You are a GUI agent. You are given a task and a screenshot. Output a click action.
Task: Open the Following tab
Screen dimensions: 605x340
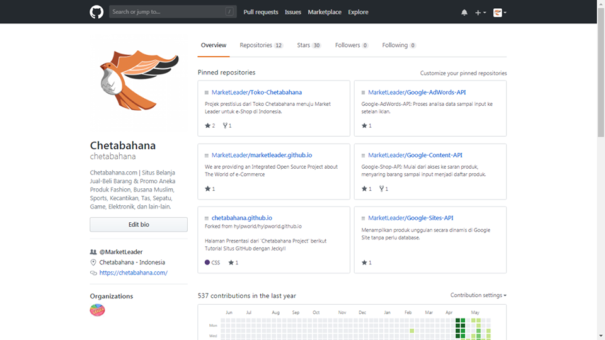pyautogui.click(x=399, y=45)
